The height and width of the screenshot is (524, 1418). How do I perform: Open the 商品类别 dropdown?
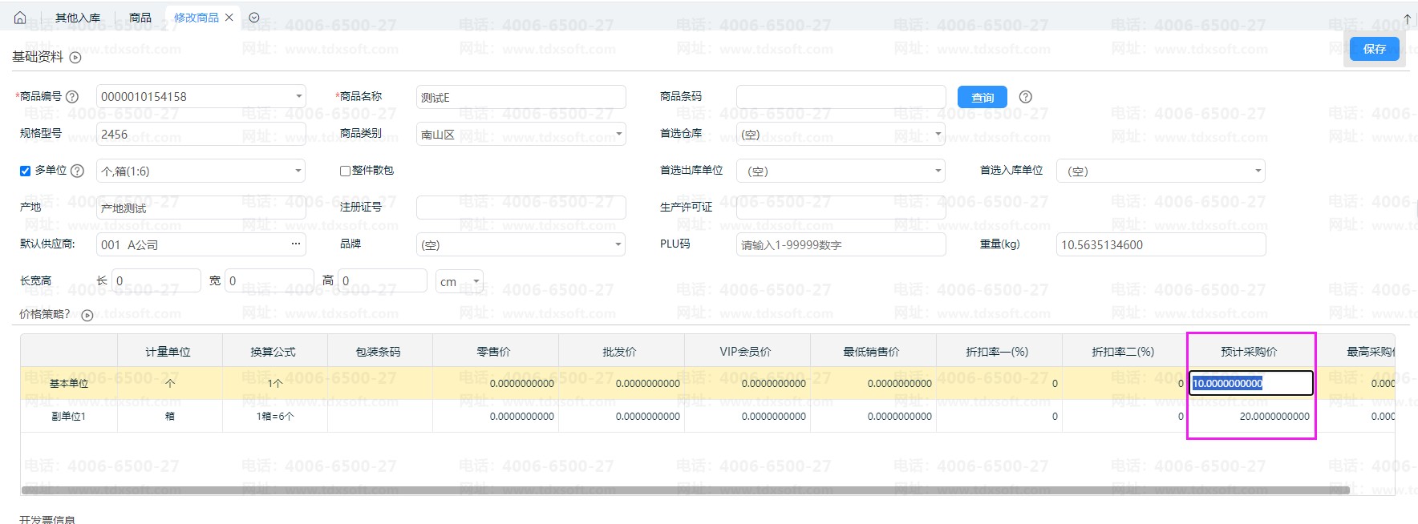tap(618, 135)
